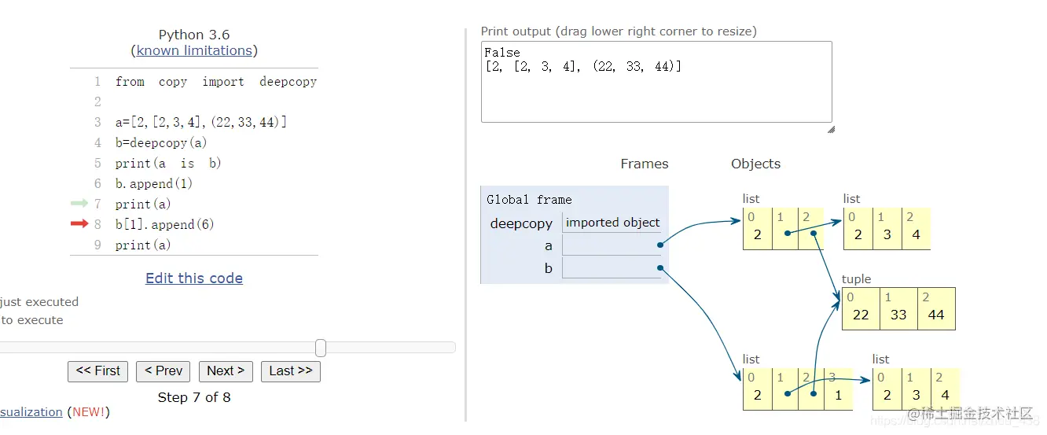Advance using the Next > button

[x=226, y=371]
